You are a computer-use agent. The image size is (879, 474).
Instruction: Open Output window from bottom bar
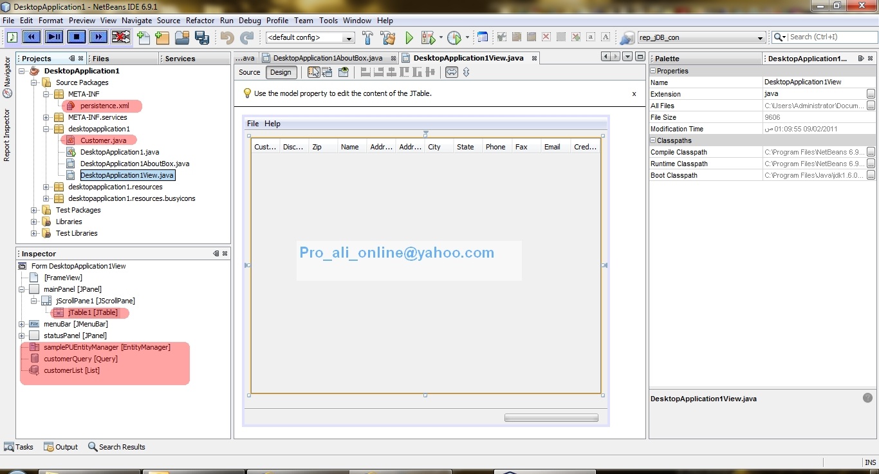click(x=60, y=447)
